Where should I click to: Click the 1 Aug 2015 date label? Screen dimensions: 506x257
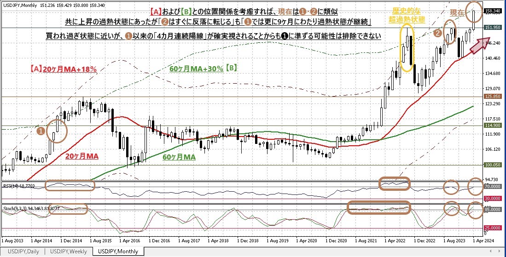[101, 240]
